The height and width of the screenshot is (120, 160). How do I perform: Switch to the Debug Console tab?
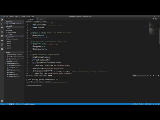tap(43, 75)
